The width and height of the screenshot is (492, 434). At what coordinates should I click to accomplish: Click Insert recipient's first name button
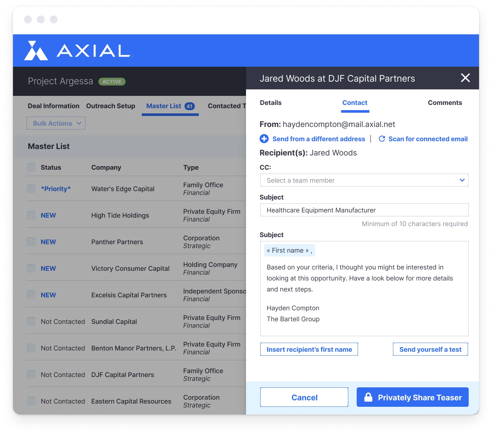tap(309, 349)
